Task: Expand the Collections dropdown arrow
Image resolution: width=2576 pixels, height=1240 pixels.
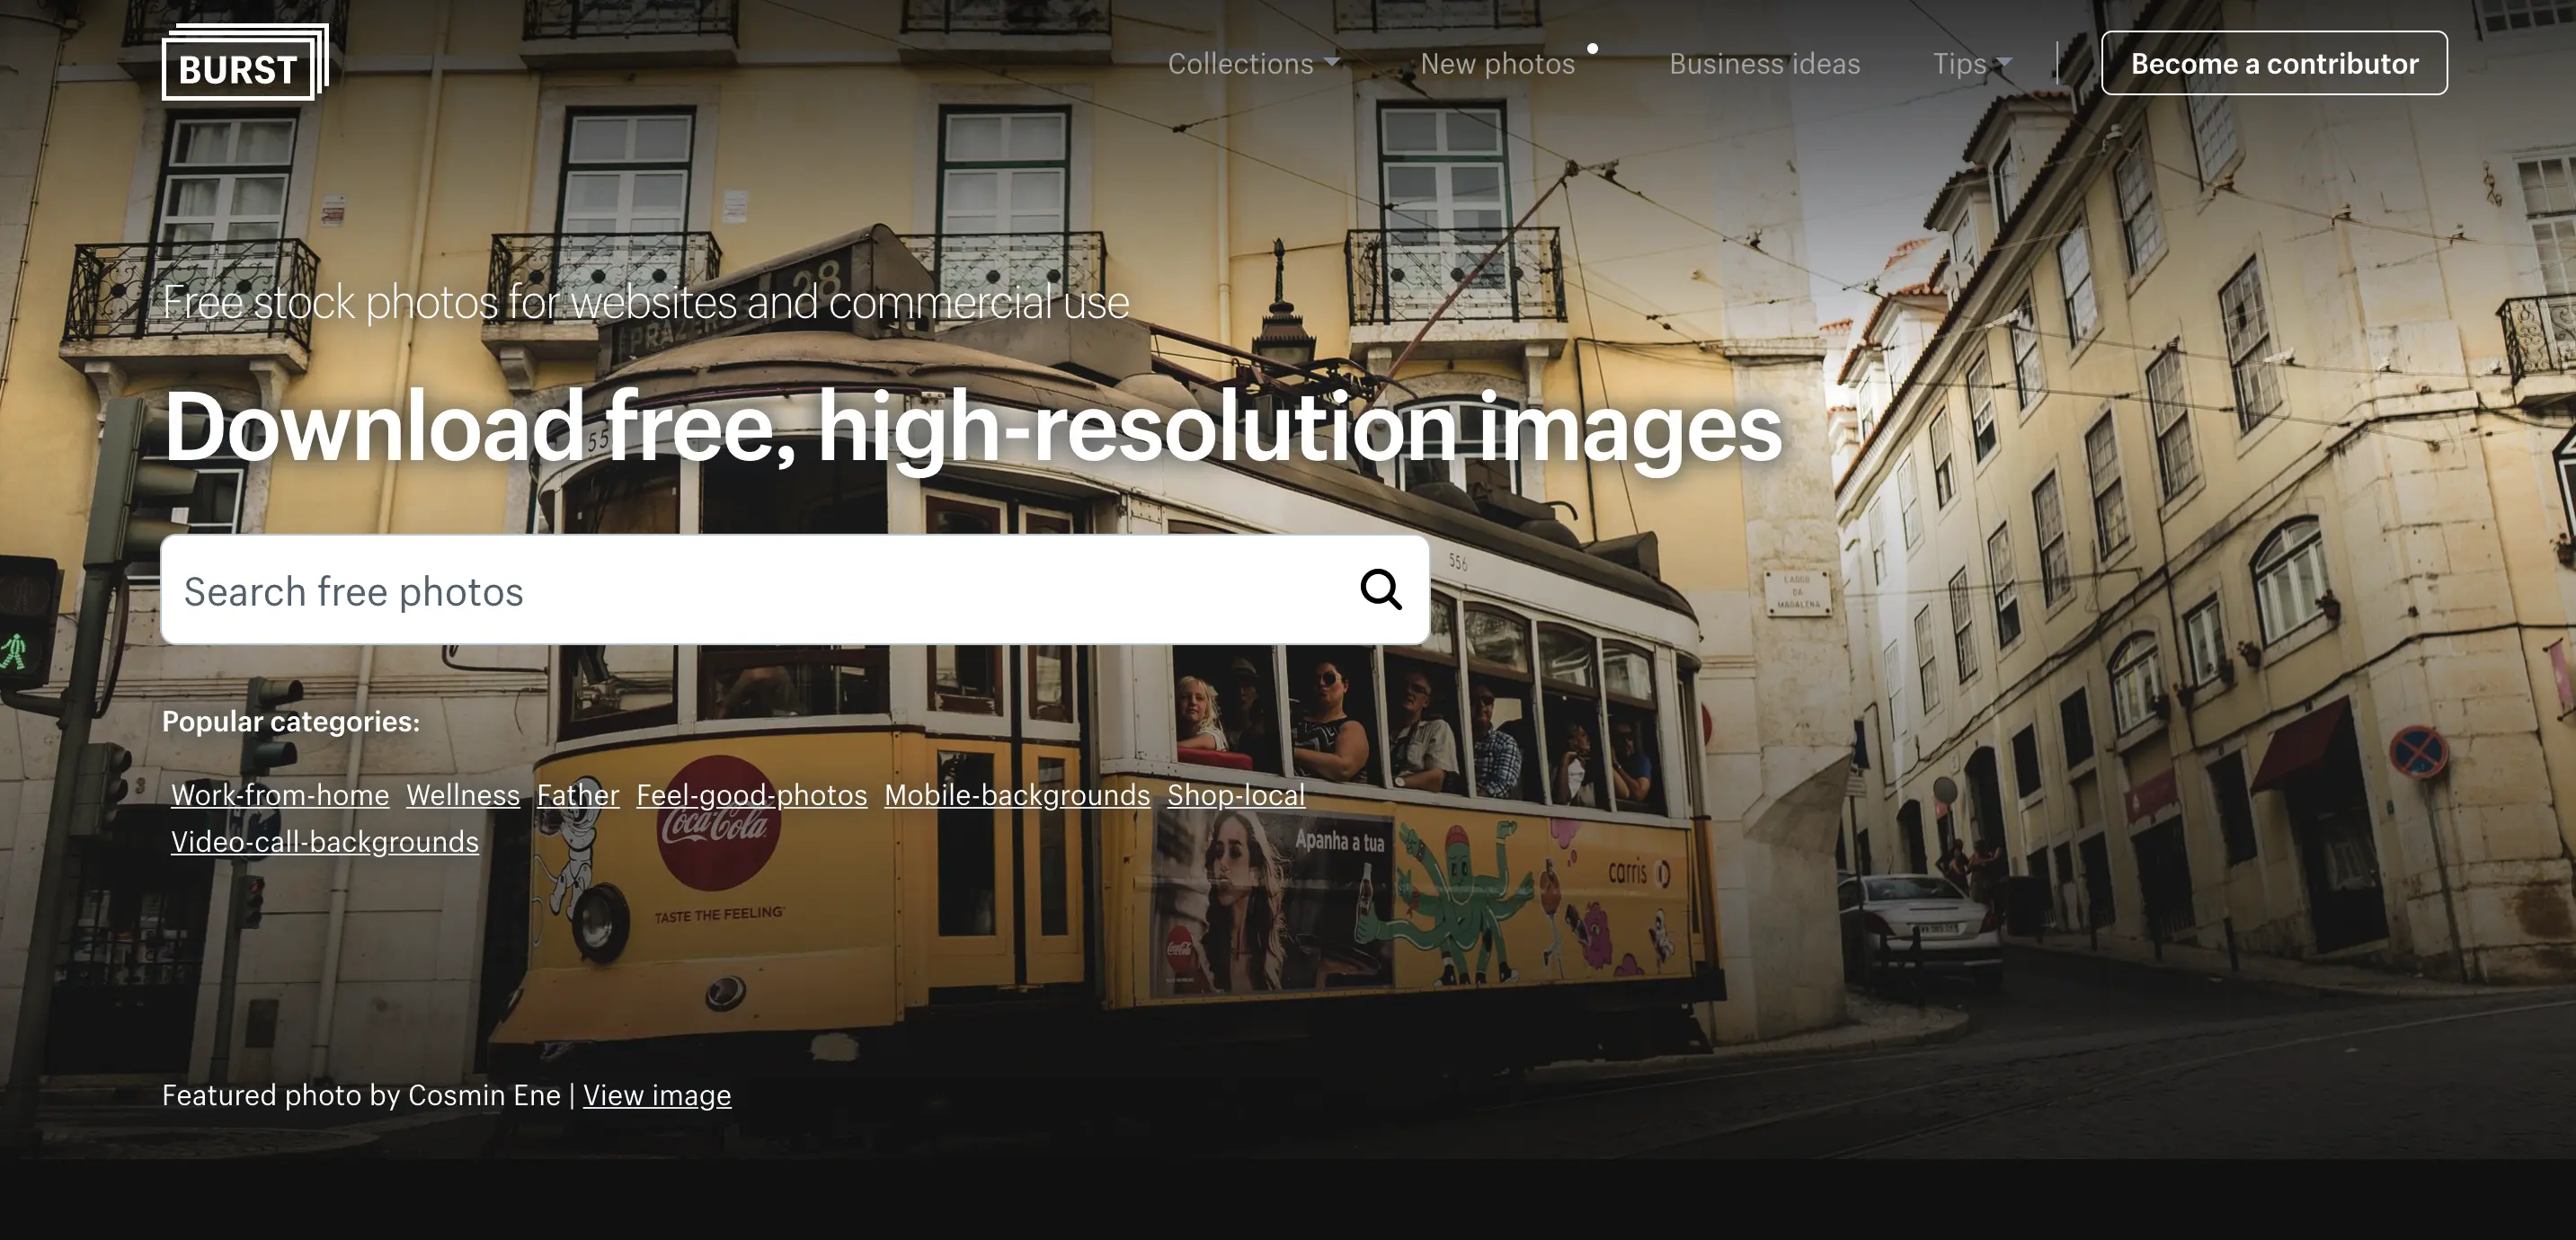Action: click(x=1332, y=61)
